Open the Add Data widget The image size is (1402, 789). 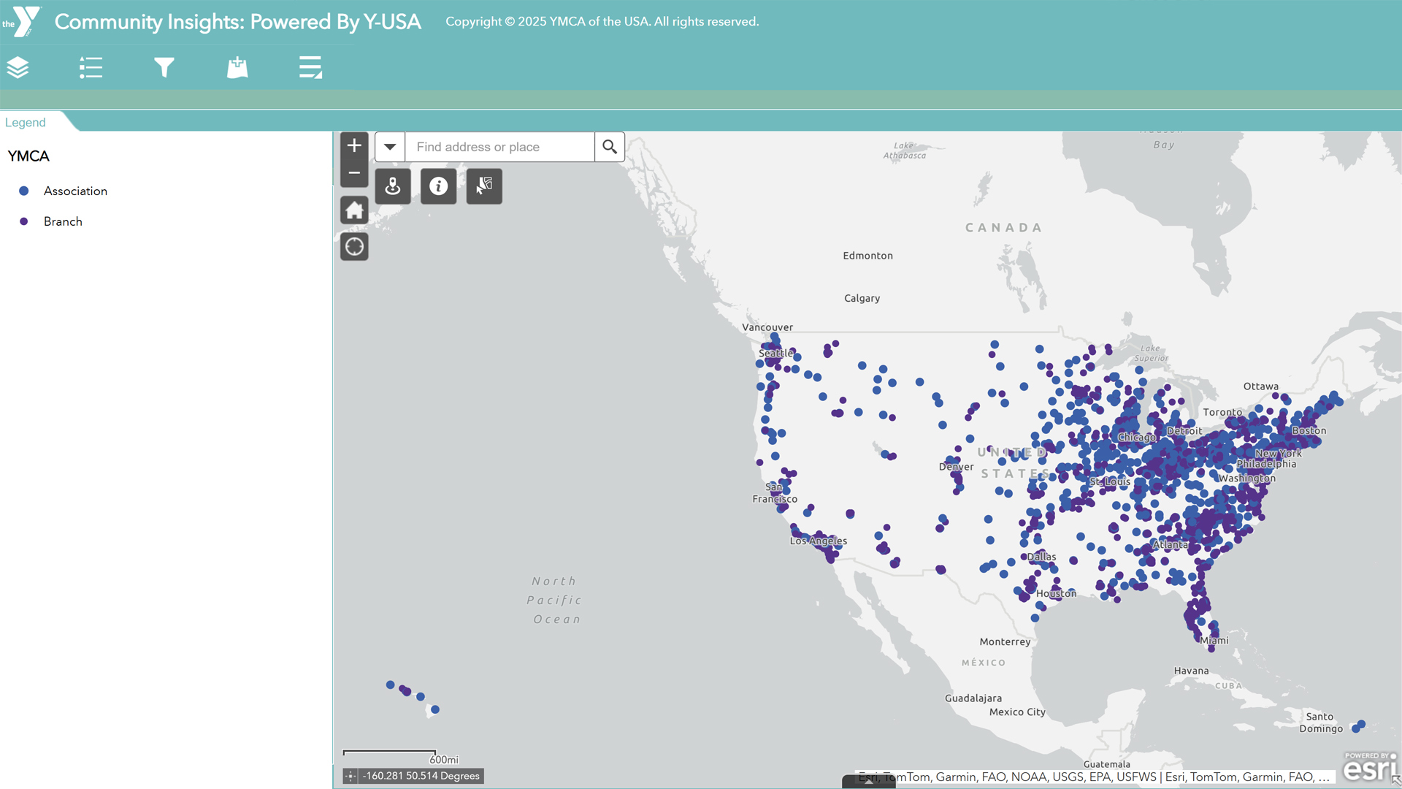[237, 67]
